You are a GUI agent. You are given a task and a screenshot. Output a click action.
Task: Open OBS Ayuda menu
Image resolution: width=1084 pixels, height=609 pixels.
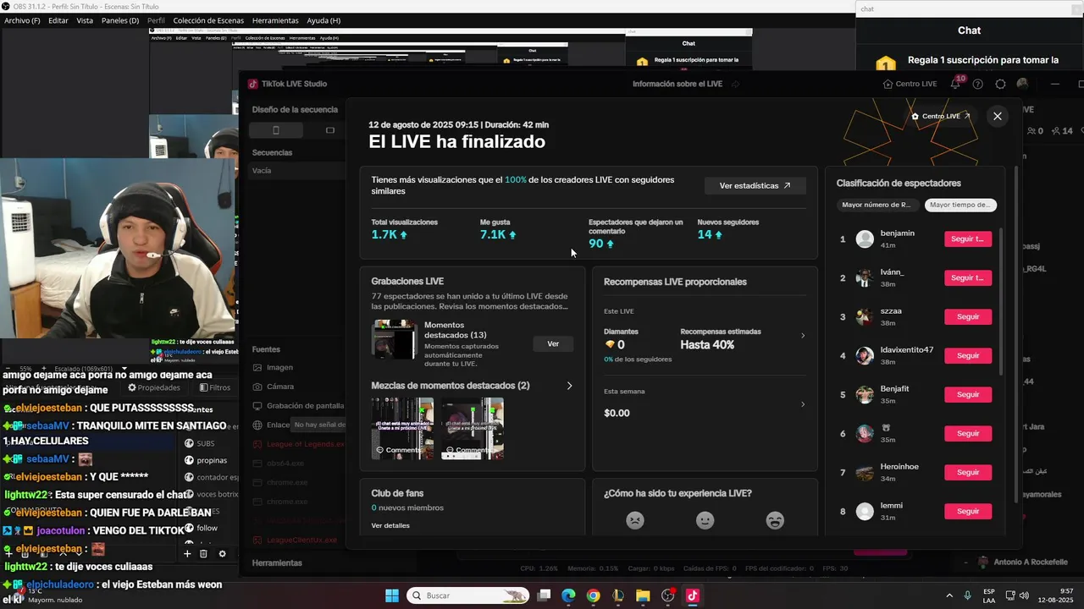coord(324,20)
